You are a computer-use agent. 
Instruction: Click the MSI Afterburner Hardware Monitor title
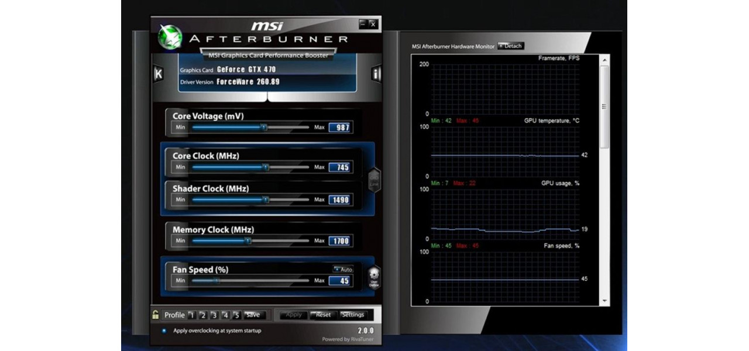pyautogui.click(x=453, y=46)
